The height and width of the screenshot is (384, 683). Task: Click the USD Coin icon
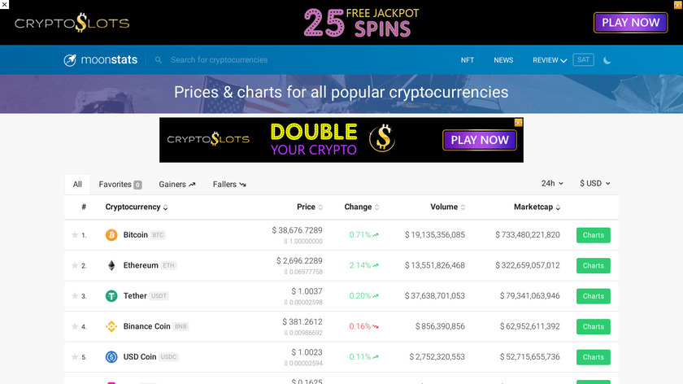111,356
